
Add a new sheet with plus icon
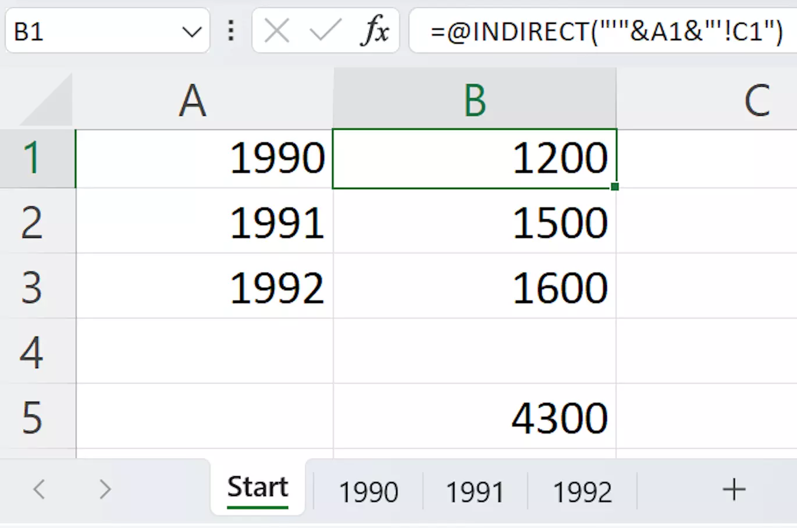734,489
